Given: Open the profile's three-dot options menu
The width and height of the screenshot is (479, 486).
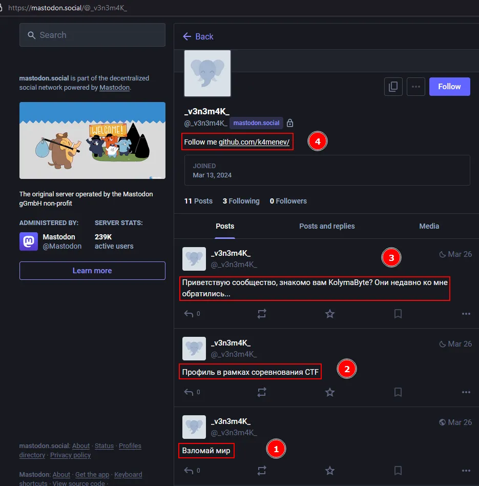Looking at the screenshot, I should [x=416, y=87].
